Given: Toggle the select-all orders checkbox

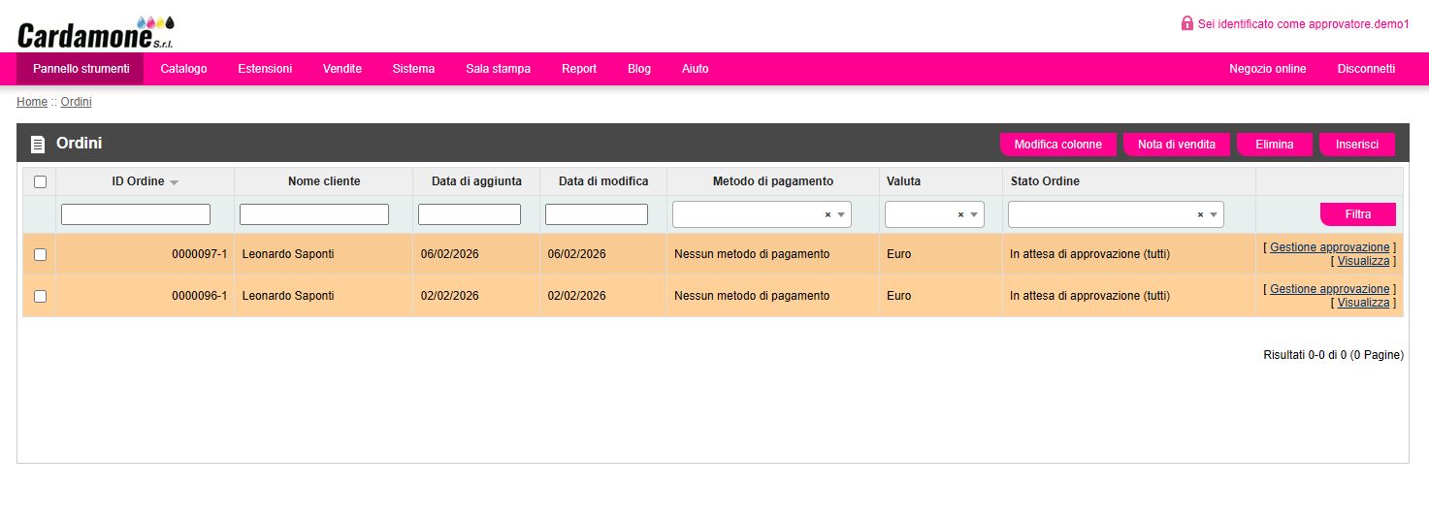Looking at the screenshot, I should (x=40, y=181).
